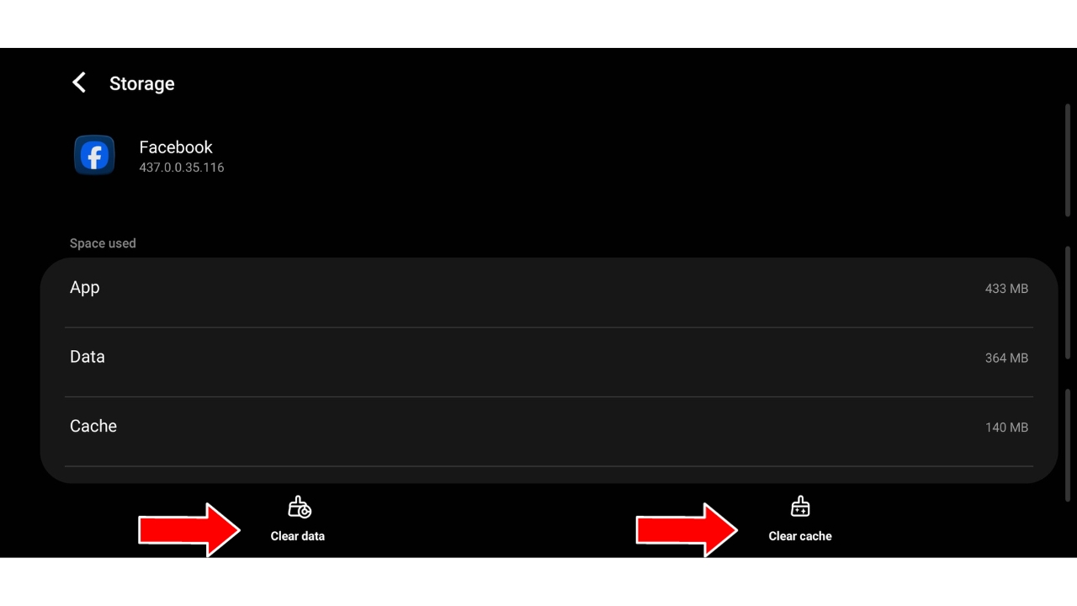
Task: Tap the Clear cache broom icon
Action: [800, 507]
